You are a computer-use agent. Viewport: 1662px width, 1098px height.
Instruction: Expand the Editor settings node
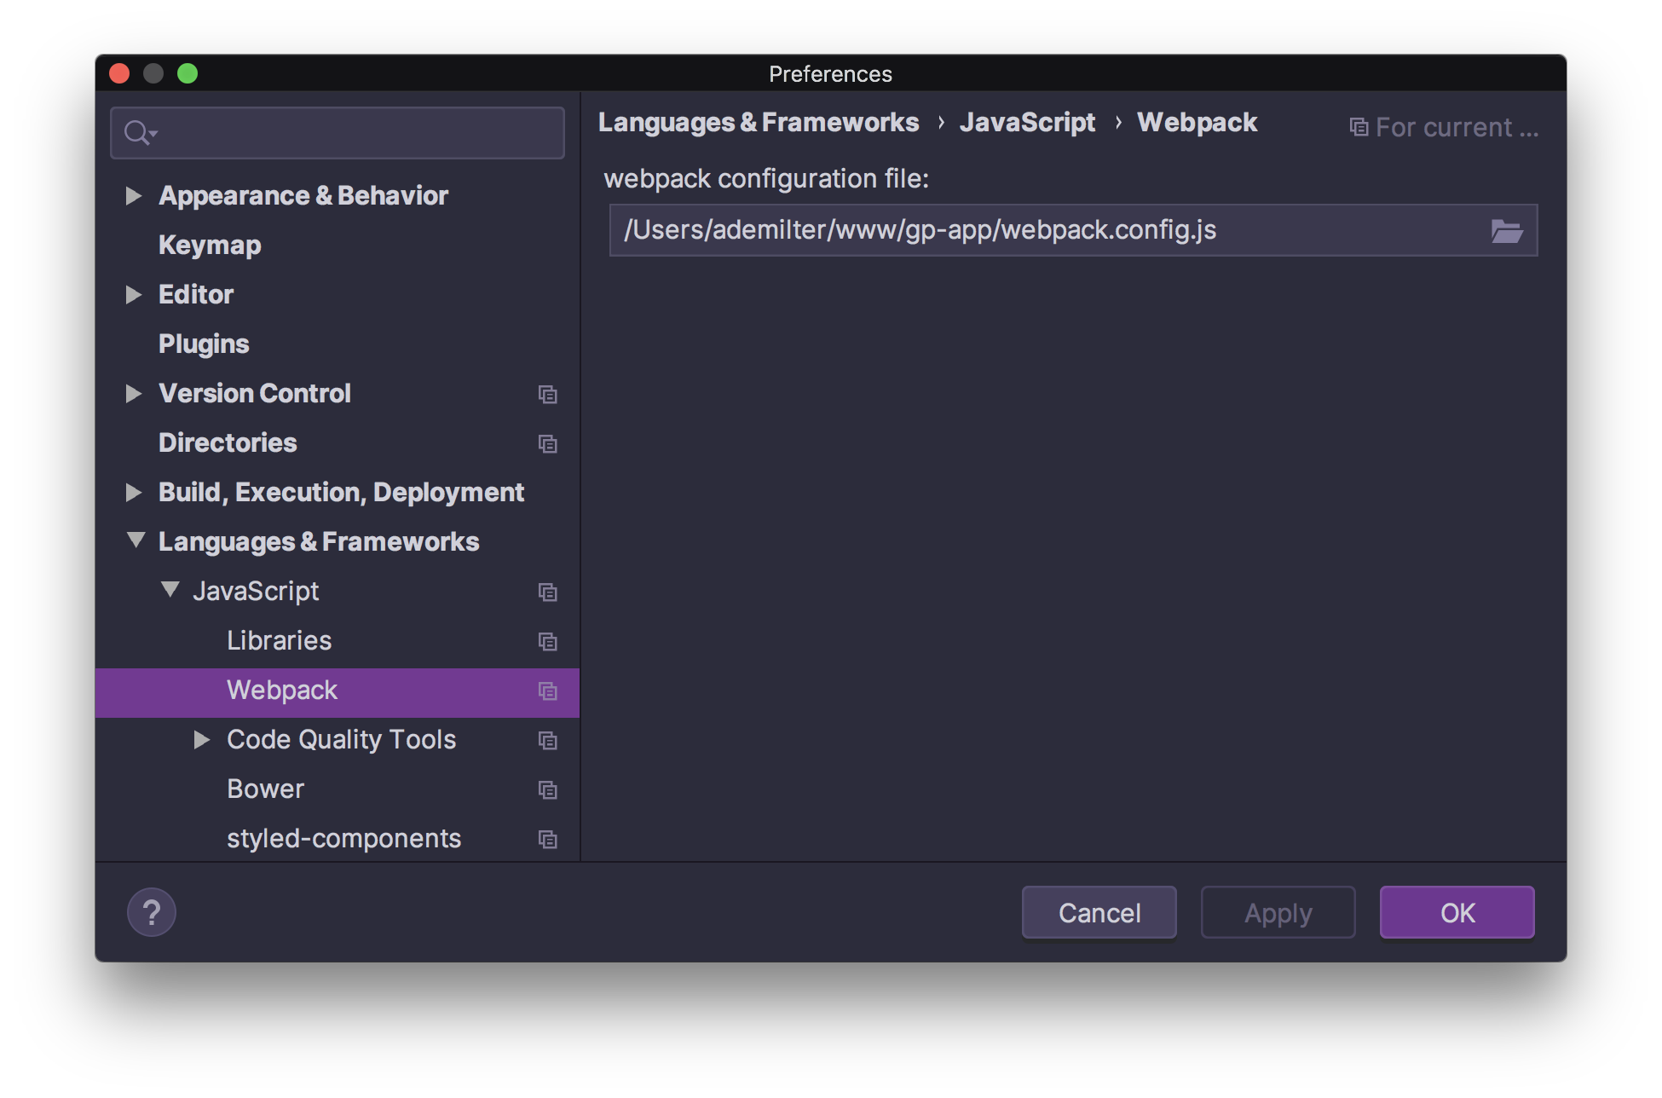pos(134,295)
